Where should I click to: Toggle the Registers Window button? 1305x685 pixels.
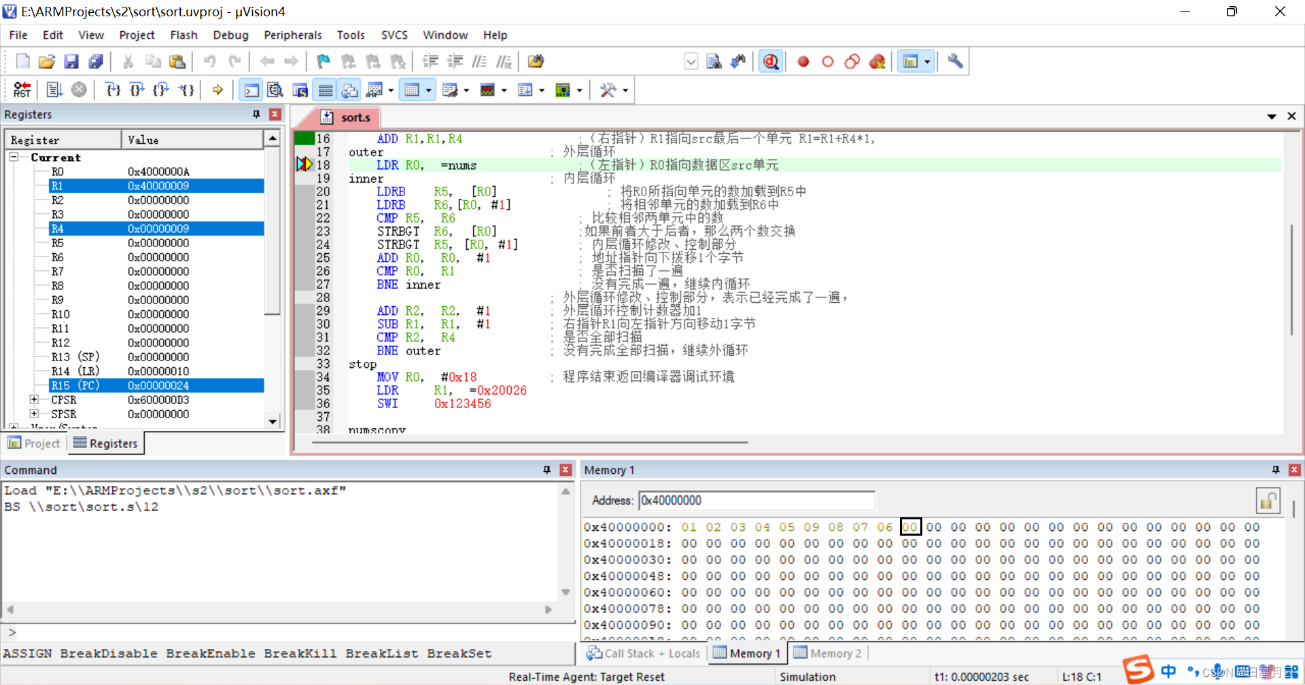326,90
